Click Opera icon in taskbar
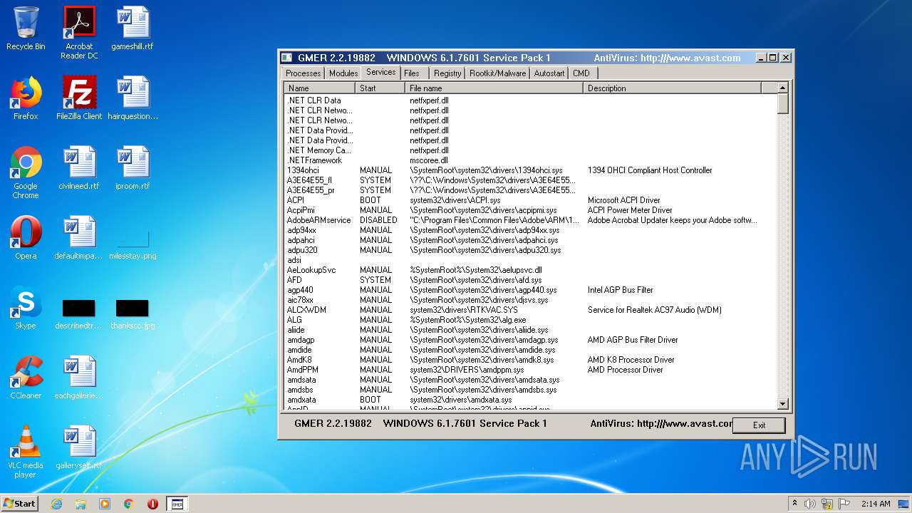The width and height of the screenshot is (912, 513). point(152,504)
